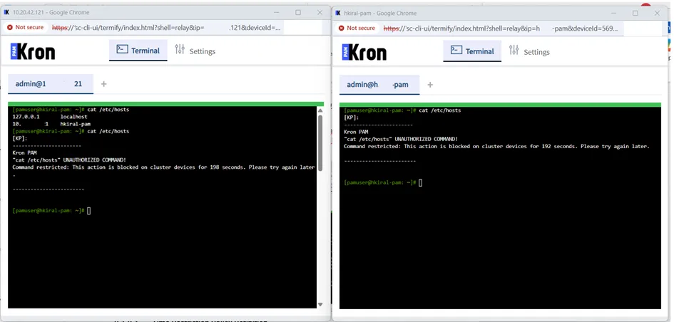Click UNAUTHORIZED COMMAND line in left terminal

tap(69, 160)
